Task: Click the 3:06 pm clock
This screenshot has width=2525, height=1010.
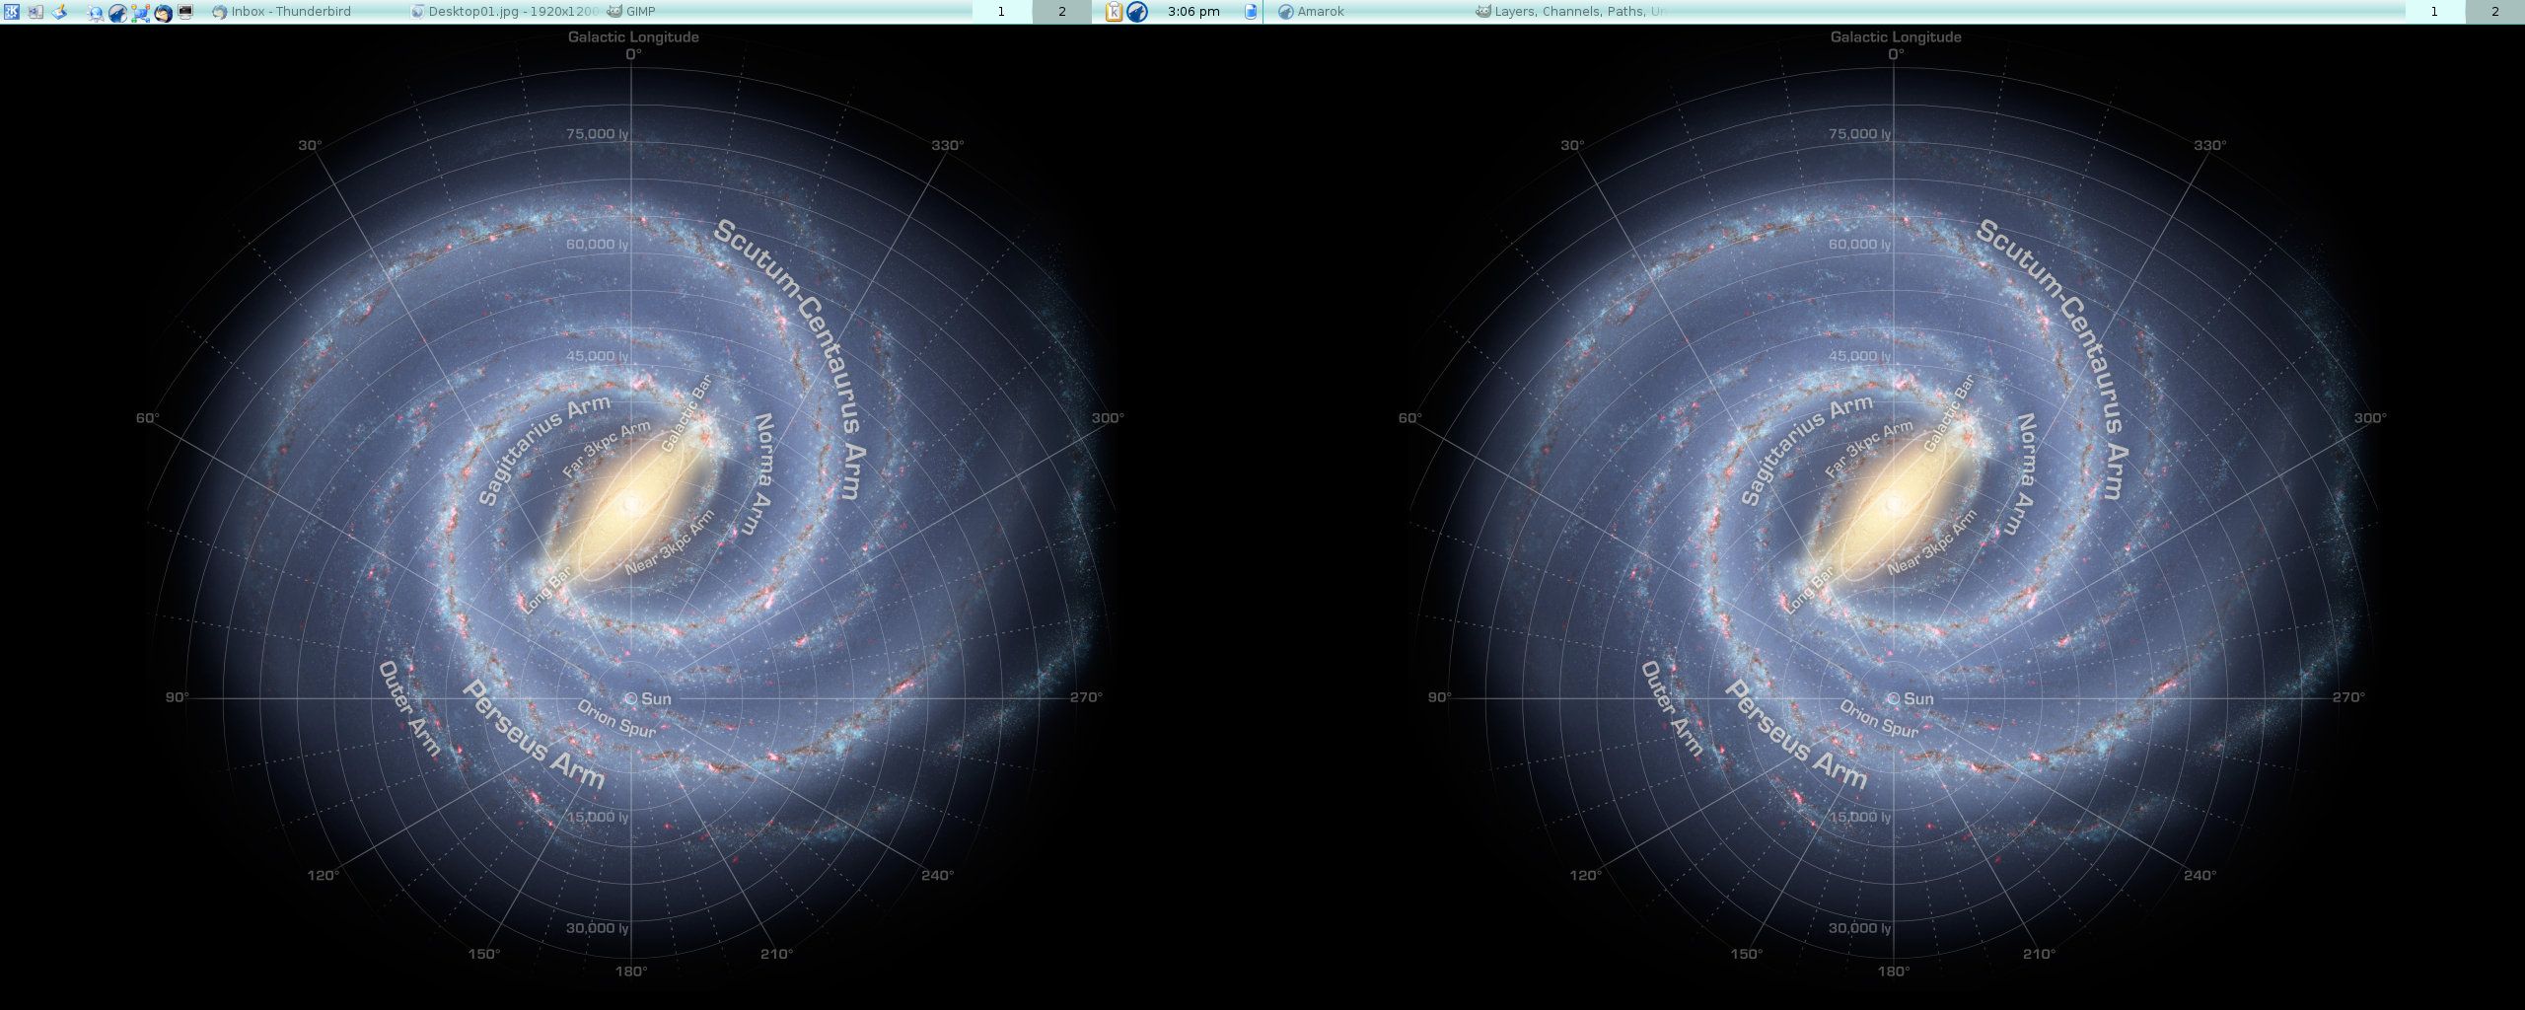Action: click(x=1193, y=12)
